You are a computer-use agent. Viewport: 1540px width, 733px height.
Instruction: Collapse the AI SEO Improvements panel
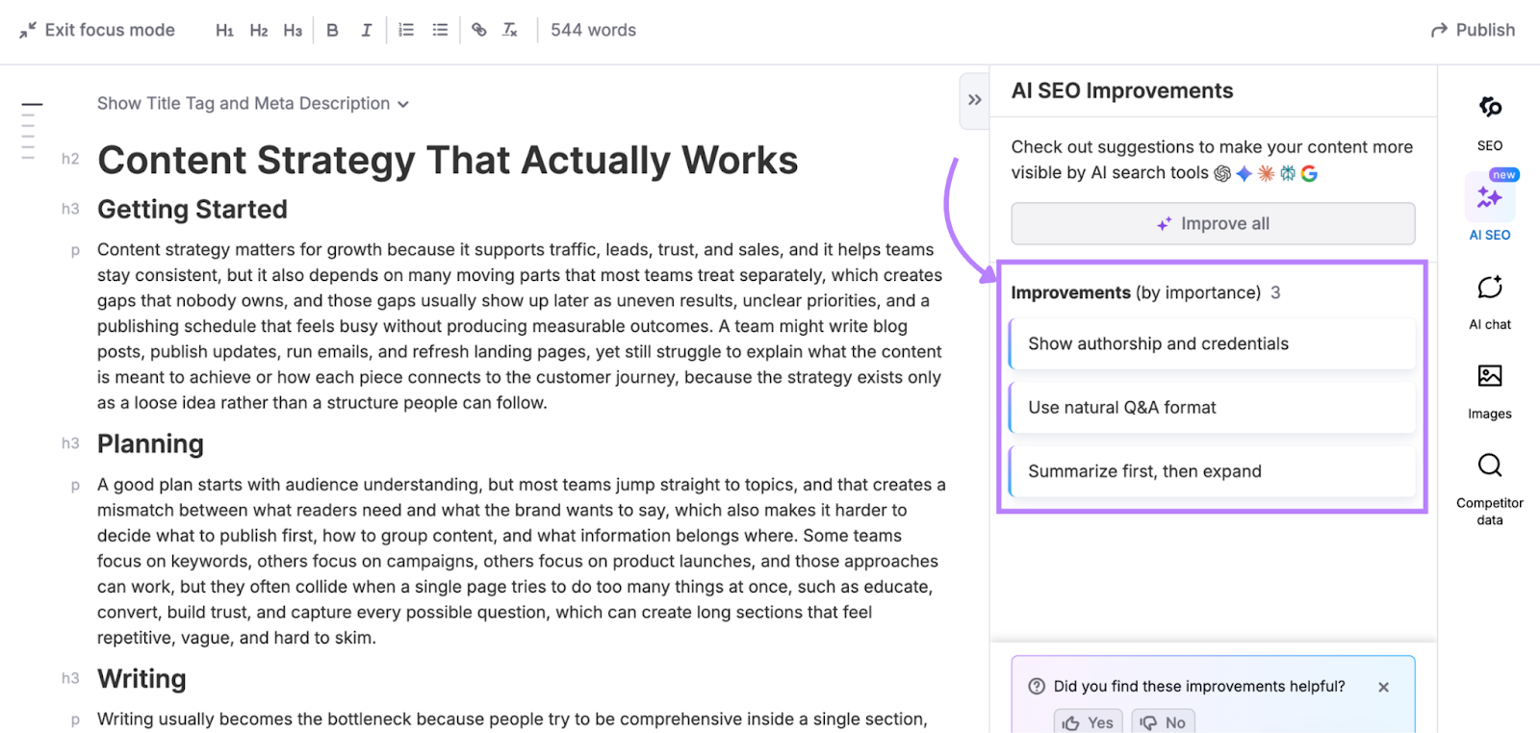[975, 100]
